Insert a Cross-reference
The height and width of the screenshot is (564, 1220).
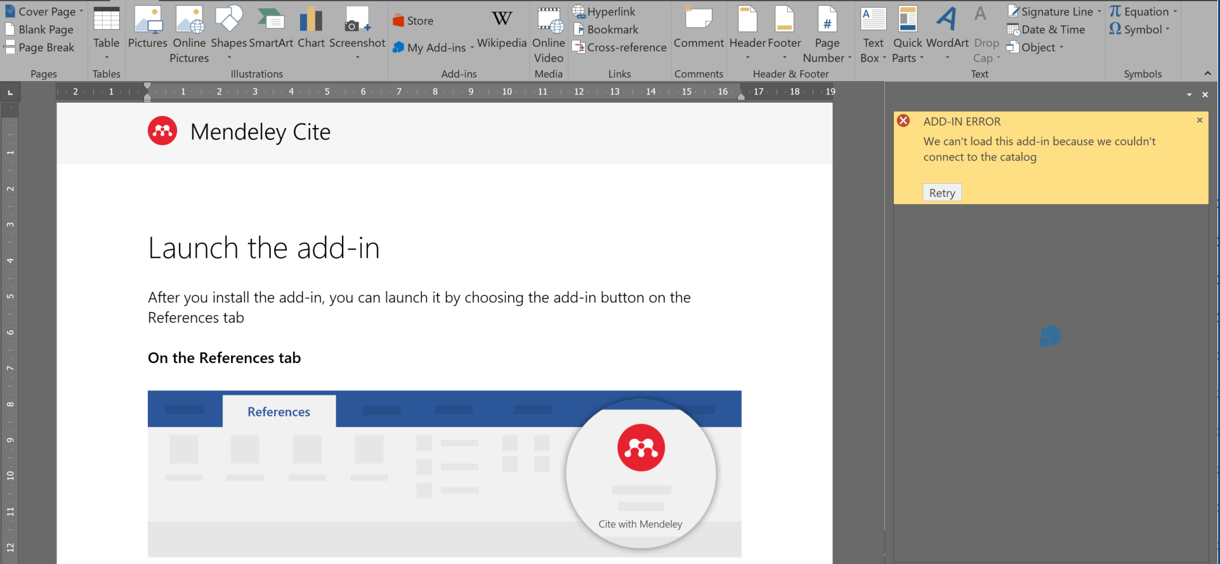(620, 47)
